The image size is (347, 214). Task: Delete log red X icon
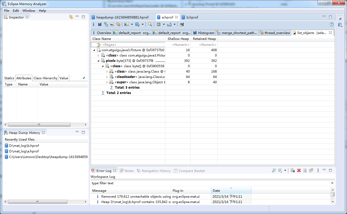pos(299,170)
